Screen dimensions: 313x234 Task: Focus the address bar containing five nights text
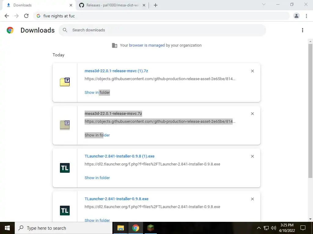[x=161, y=16]
